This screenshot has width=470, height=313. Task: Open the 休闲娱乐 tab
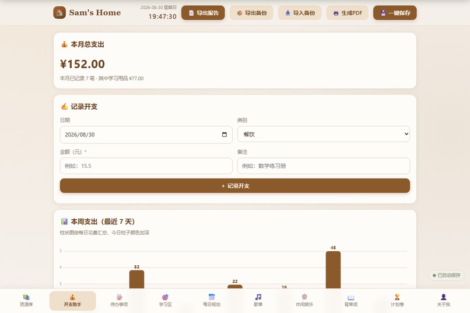coord(304,300)
